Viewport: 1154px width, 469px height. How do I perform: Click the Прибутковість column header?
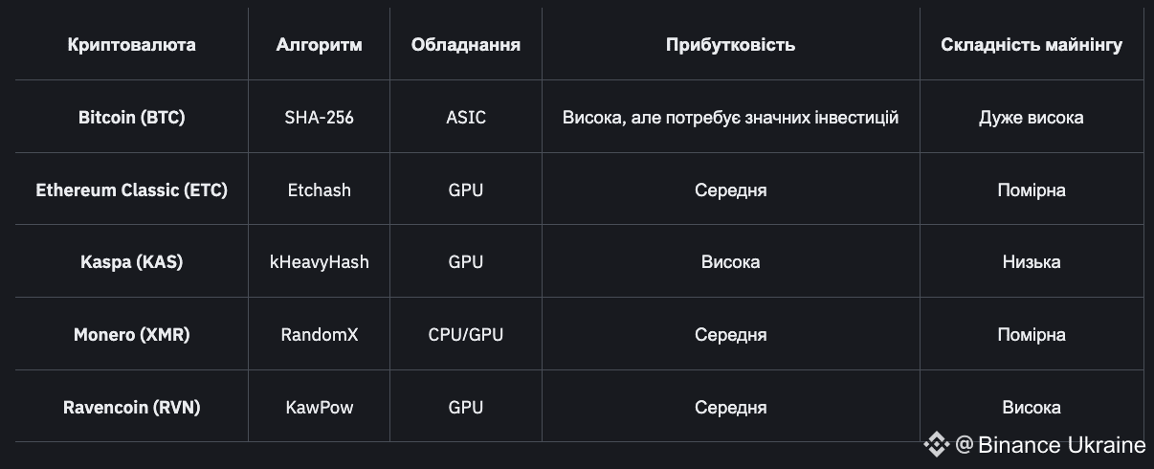coord(731,45)
